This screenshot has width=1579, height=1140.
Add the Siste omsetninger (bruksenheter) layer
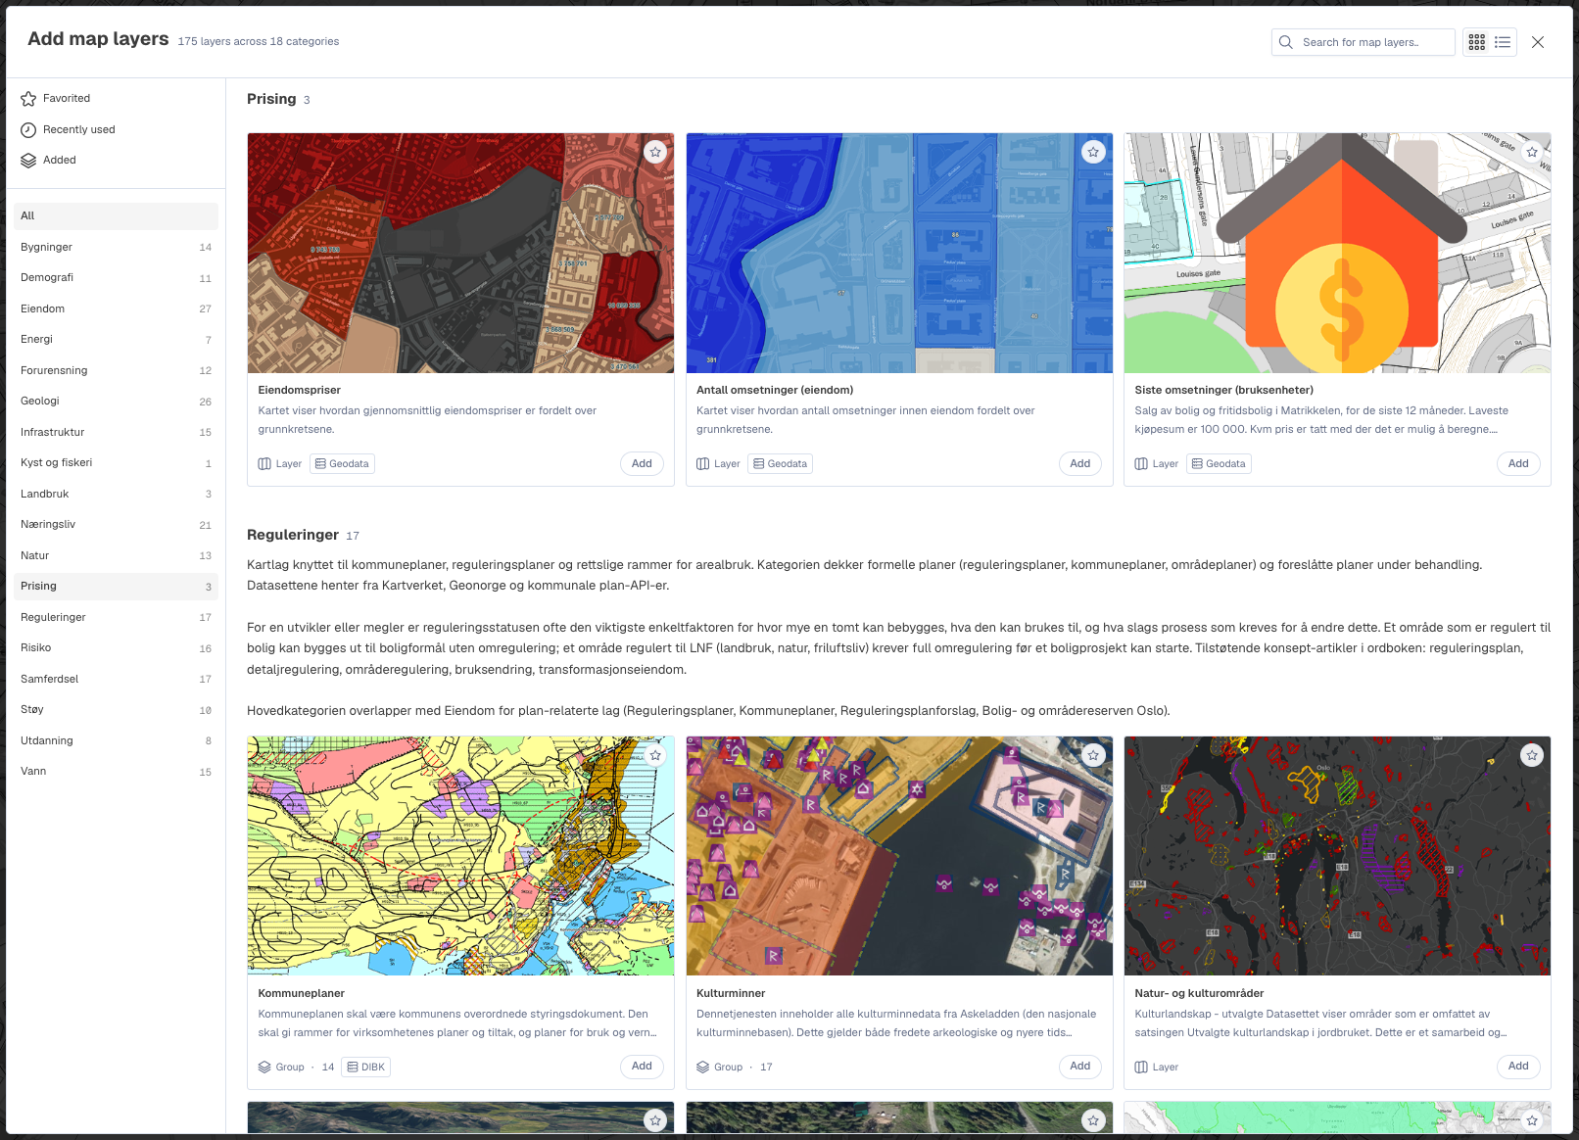coord(1518,463)
